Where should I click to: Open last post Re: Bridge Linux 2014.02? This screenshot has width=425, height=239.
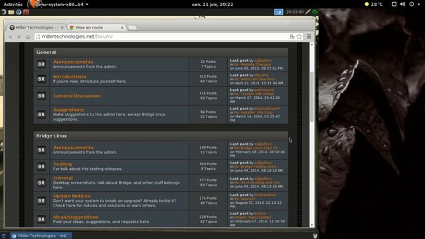[x=256, y=148]
